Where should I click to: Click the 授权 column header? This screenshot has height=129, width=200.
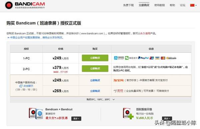click(26, 49)
